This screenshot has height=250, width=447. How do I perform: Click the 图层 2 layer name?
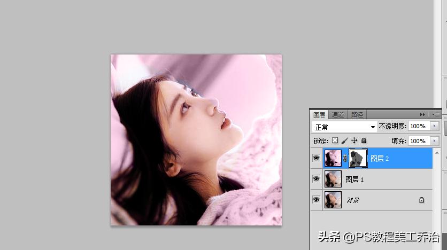click(x=380, y=159)
